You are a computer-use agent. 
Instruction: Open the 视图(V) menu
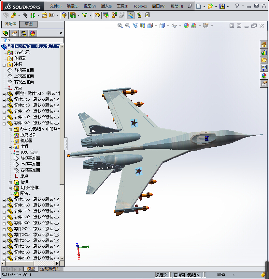pos(90,6)
